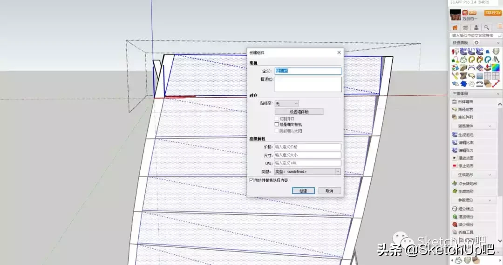Open the SUAPP user profile tab
Screen dimensions: 503x265
point(476,27)
